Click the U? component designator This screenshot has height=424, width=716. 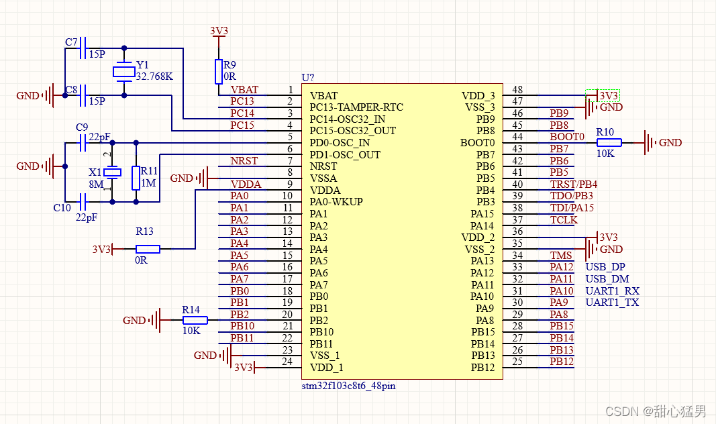[309, 78]
